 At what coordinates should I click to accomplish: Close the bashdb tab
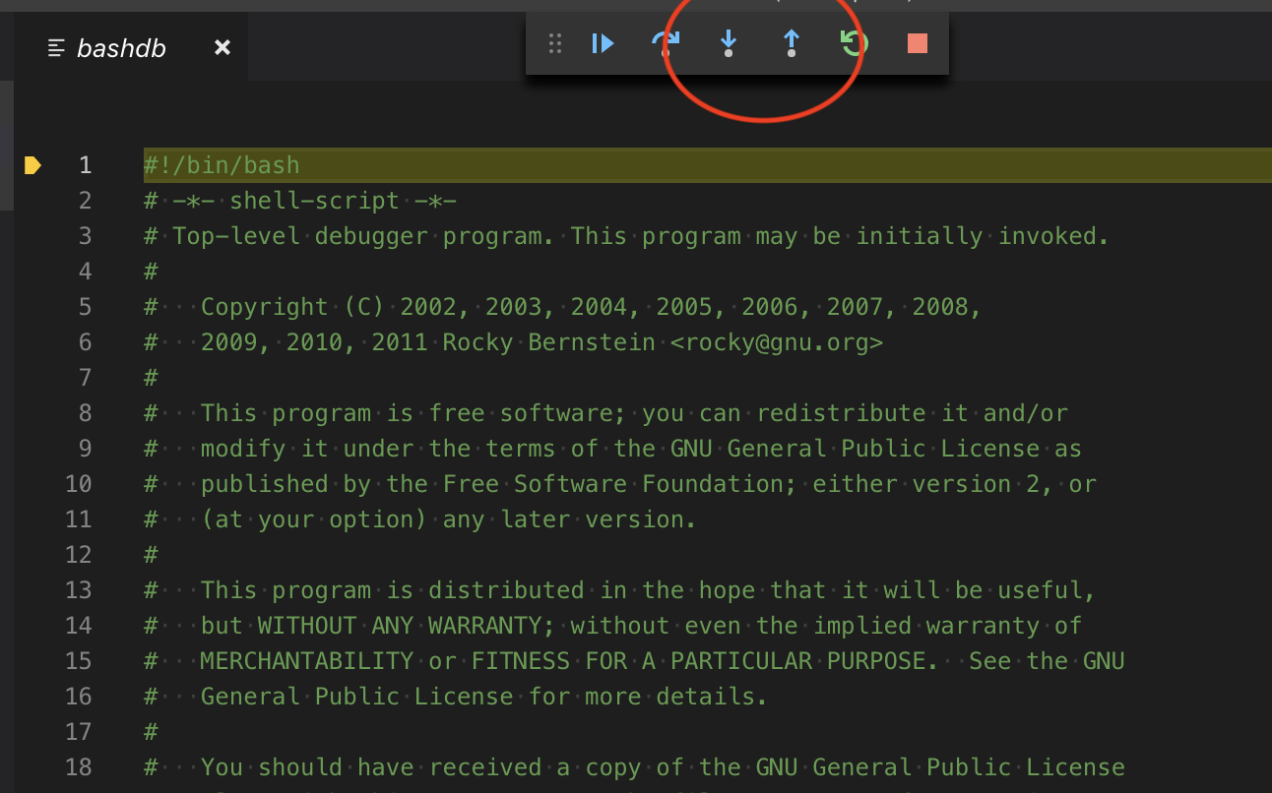tap(223, 47)
